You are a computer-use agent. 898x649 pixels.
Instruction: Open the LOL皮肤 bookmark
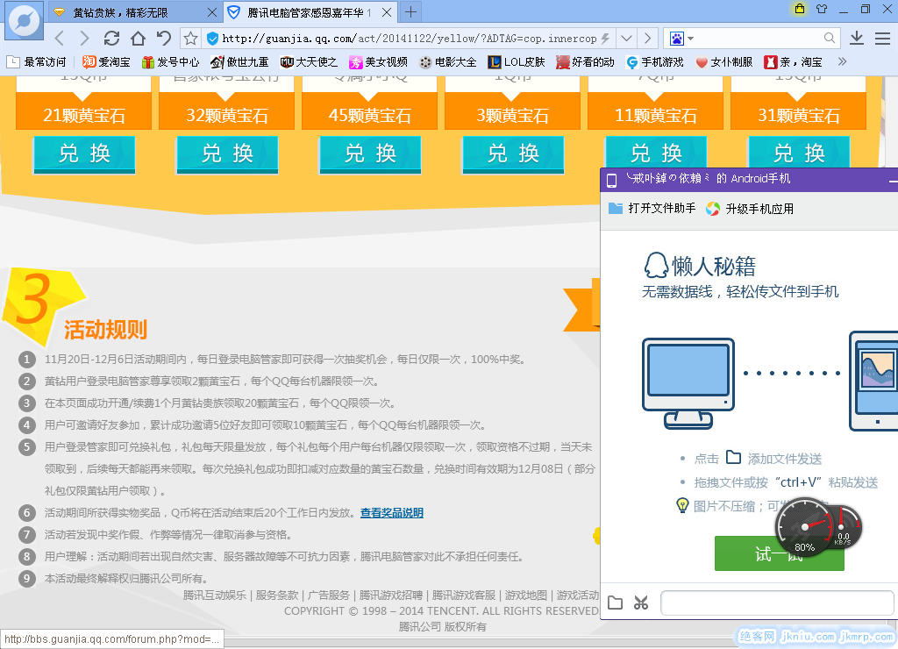(x=517, y=62)
